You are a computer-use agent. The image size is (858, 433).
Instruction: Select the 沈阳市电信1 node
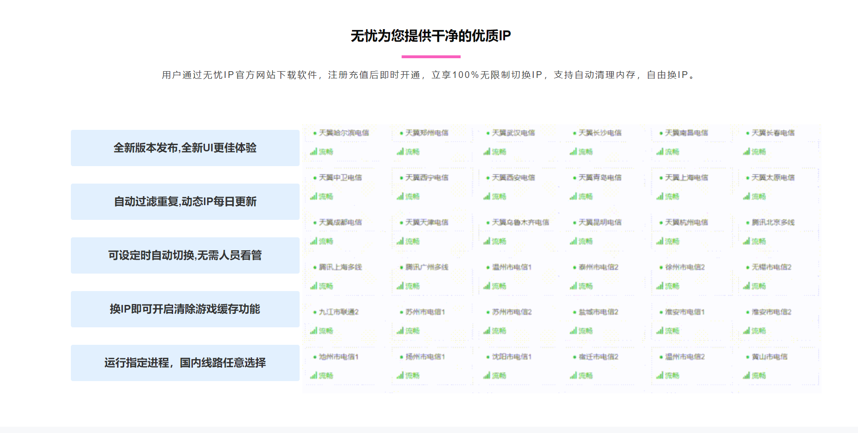tap(512, 357)
